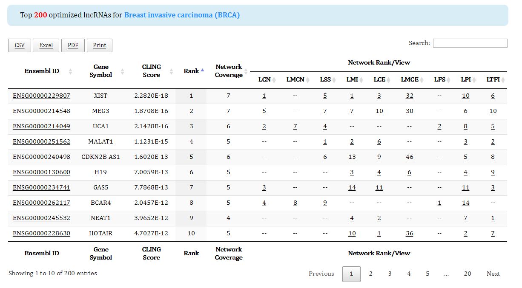Export table using the Excel button

(x=46, y=45)
